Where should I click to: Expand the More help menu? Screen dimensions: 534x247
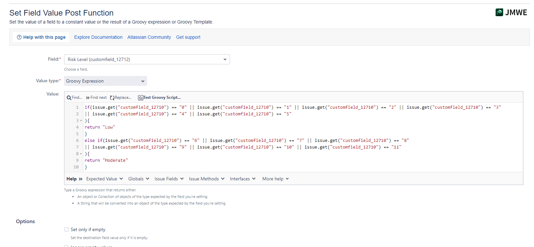pyautogui.click(x=275, y=179)
